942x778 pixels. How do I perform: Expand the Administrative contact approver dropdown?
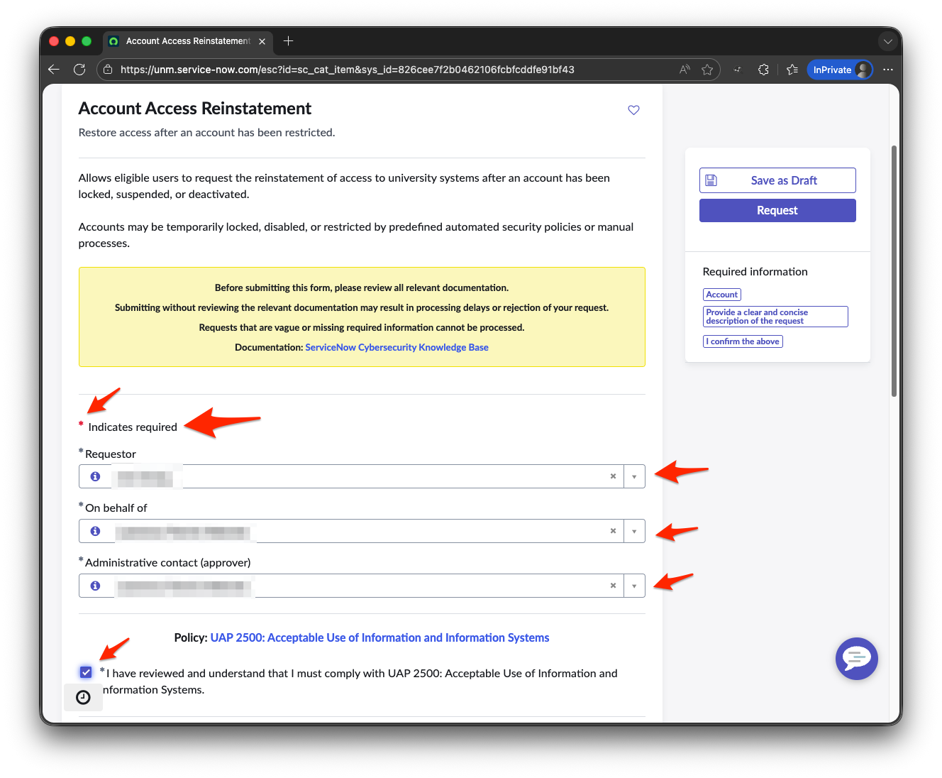point(634,585)
